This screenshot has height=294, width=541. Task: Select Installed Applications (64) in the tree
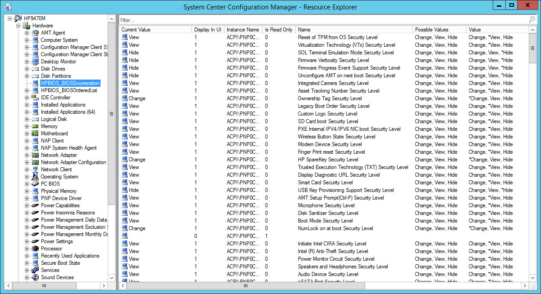(x=68, y=112)
